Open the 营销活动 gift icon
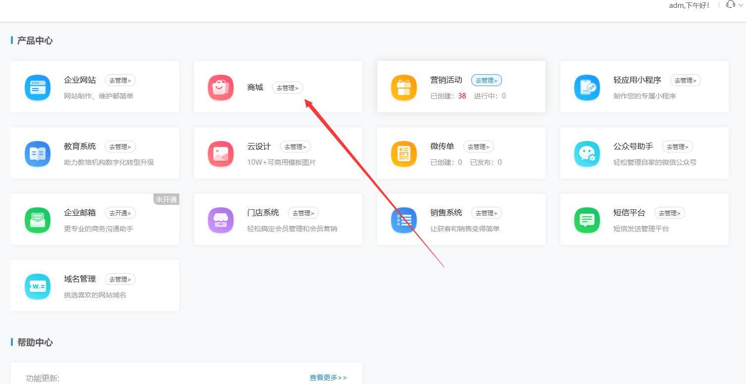This screenshot has width=746, height=384. tap(404, 88)
